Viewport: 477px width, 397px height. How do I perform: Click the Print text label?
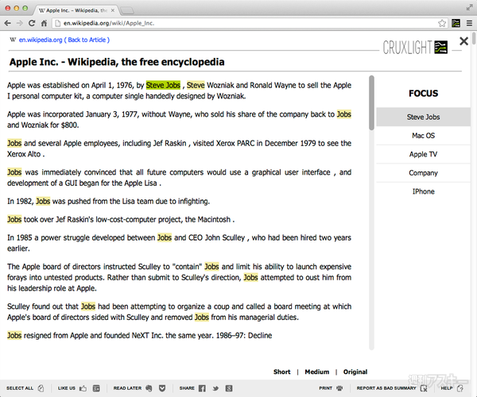point(325,388)
